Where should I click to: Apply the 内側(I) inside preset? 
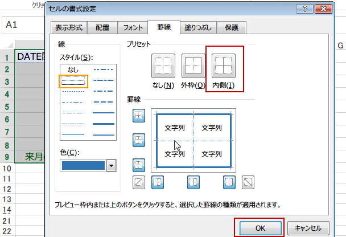point(224,66)
